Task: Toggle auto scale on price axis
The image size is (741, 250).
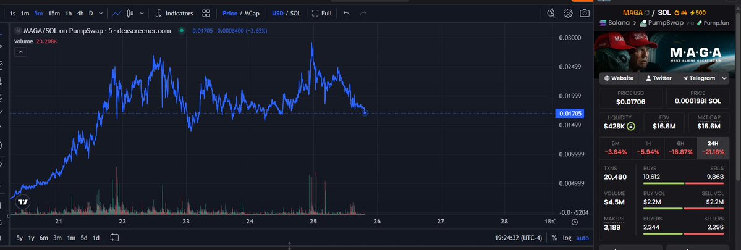Action: tap(583, 238)
